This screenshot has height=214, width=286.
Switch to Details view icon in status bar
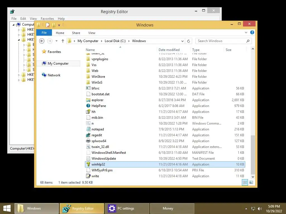click(x=245, y=182)
